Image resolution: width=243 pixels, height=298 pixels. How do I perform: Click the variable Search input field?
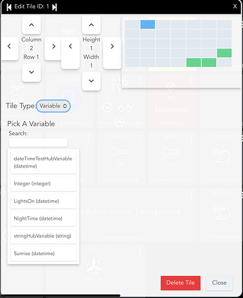click(x=38, y=142)
